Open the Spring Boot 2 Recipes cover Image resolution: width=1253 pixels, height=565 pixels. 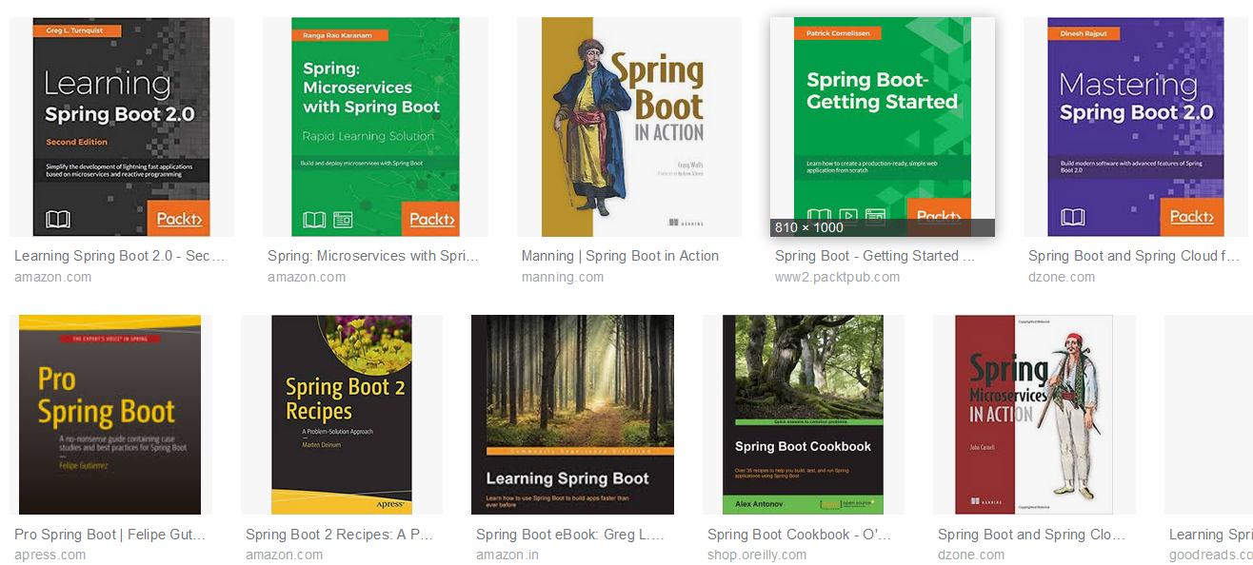[x=342, y=415]
